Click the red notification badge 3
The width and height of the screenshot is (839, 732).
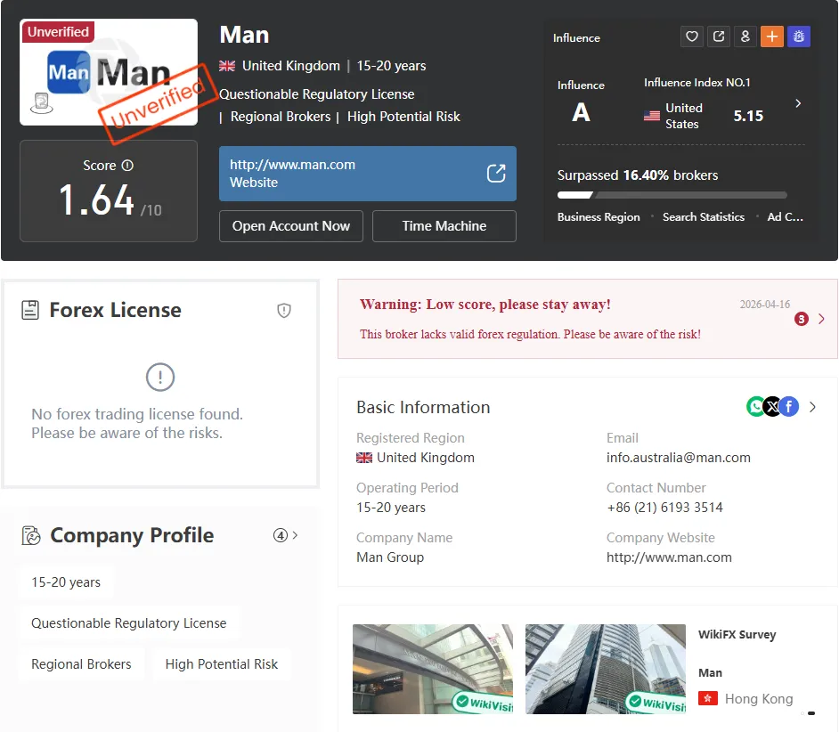(801, 319)
